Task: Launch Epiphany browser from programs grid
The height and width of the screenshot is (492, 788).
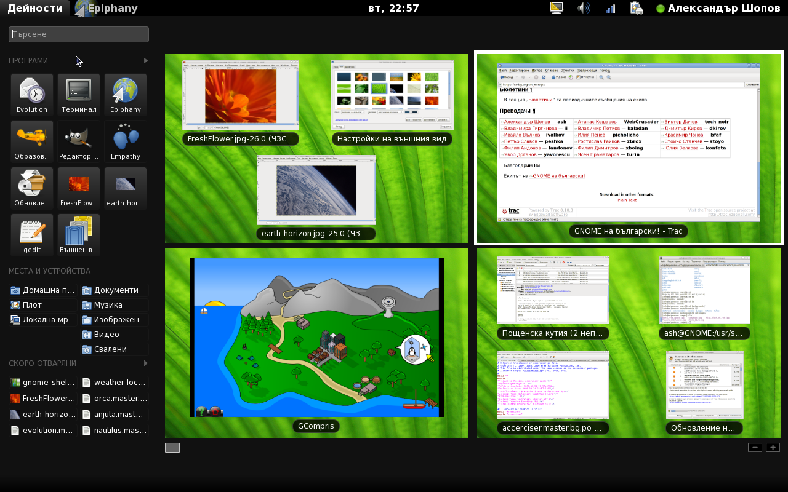Action: pyautogui.click(x=126, y=95)
